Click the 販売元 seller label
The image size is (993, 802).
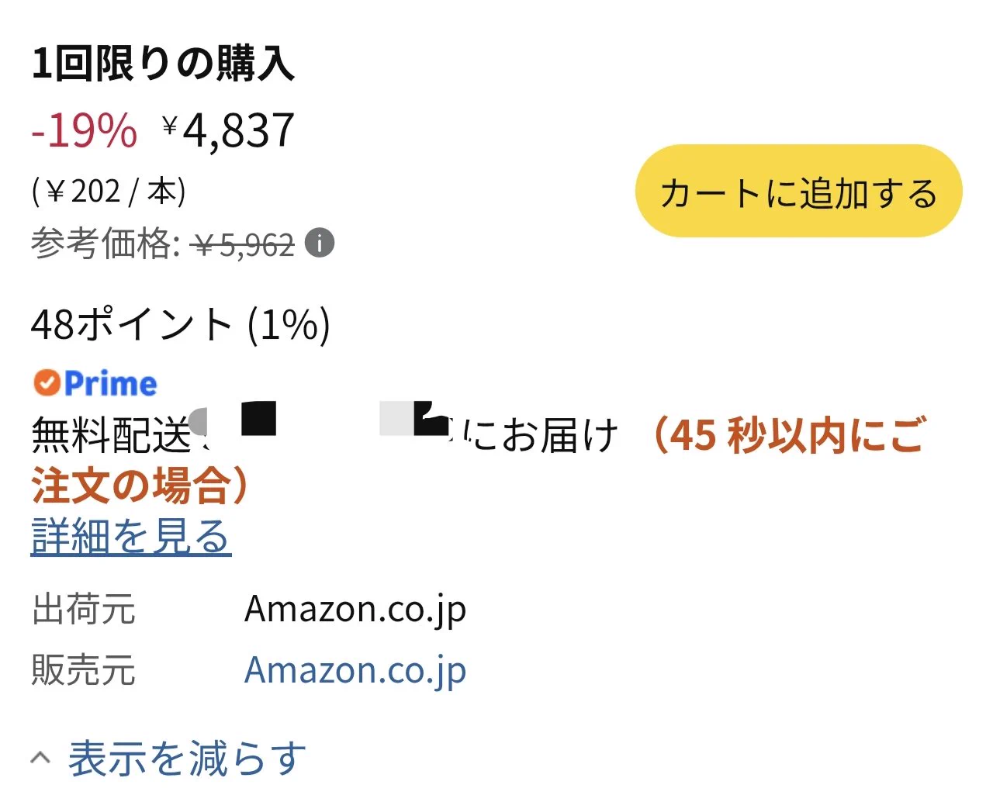[84, 670]
